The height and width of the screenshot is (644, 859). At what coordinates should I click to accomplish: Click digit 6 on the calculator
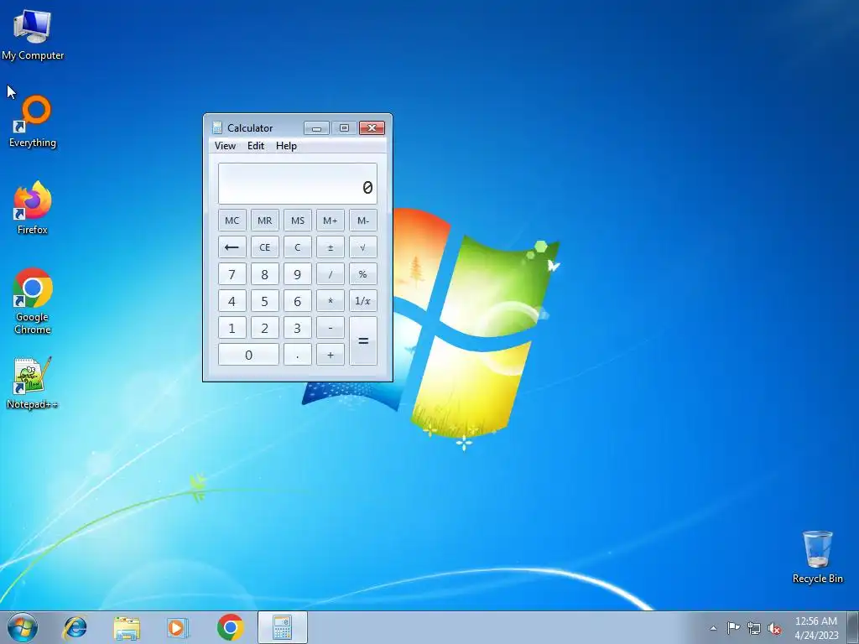(x=298, y=301)
